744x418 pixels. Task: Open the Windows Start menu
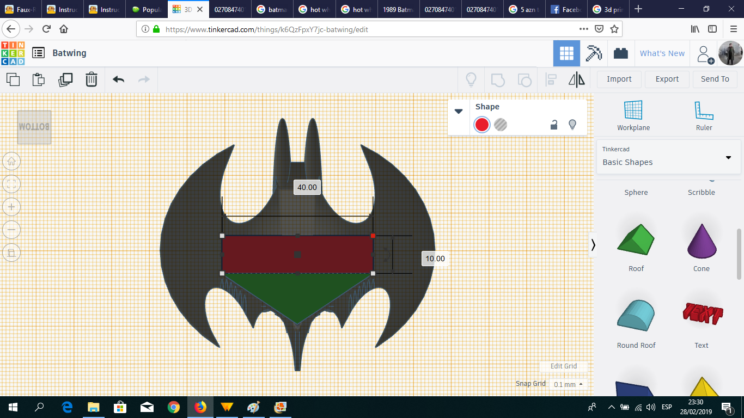[x=13, y=407]
